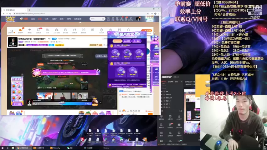This screenshot has width=267, height=150.
Task: Open the 首页 navigation item
Action: point(33,19)
